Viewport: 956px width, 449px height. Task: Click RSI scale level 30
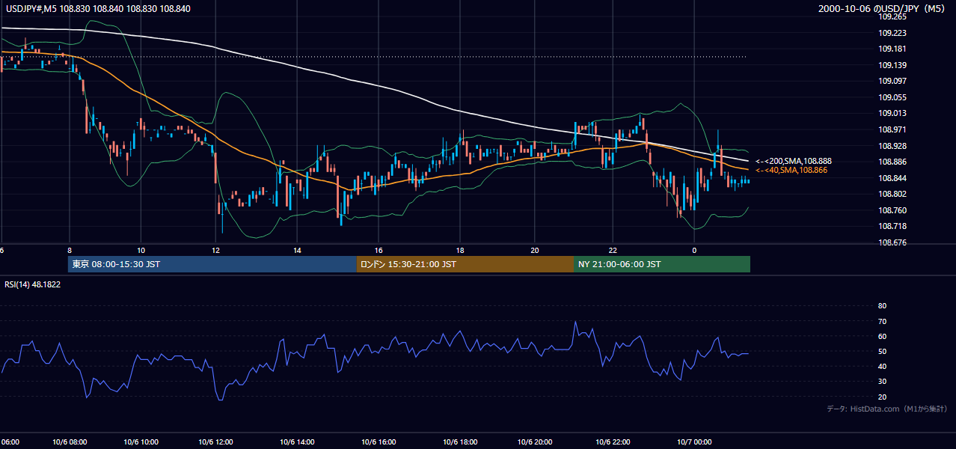(x=882, y=382)
